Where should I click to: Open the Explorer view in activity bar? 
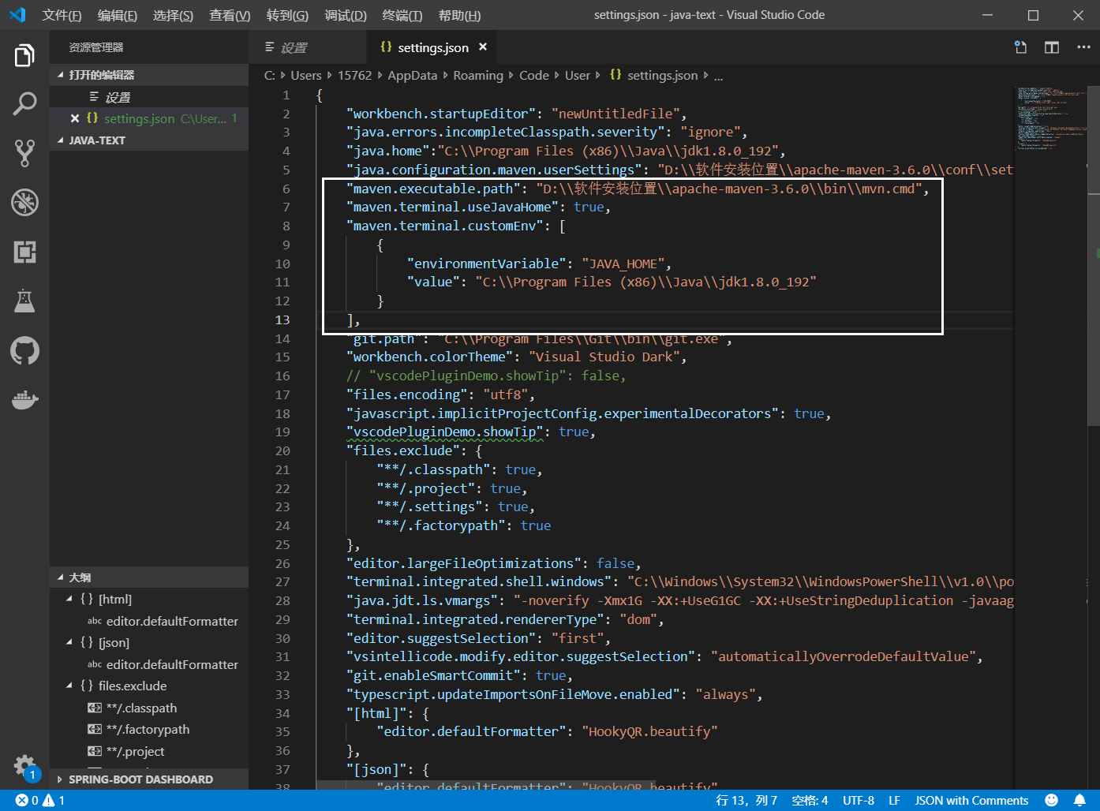pyautogui.click(x=24, y=56)
